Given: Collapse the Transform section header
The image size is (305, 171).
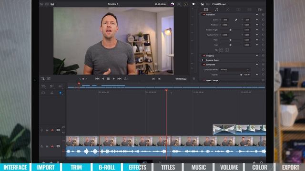Looking at the screenshot, I should (211, 15).
